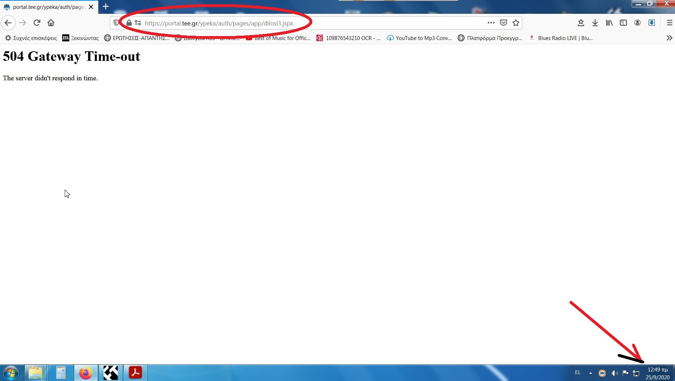675x381 pixels.
Task: Show hidden system tray icons arrow
Action: (590, 373)
